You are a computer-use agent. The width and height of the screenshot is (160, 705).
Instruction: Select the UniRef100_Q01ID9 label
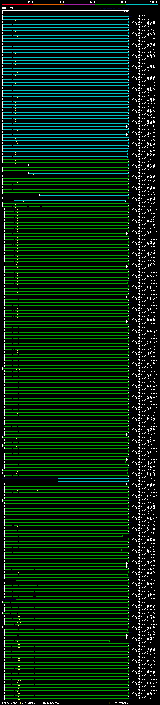pos(143,184)
